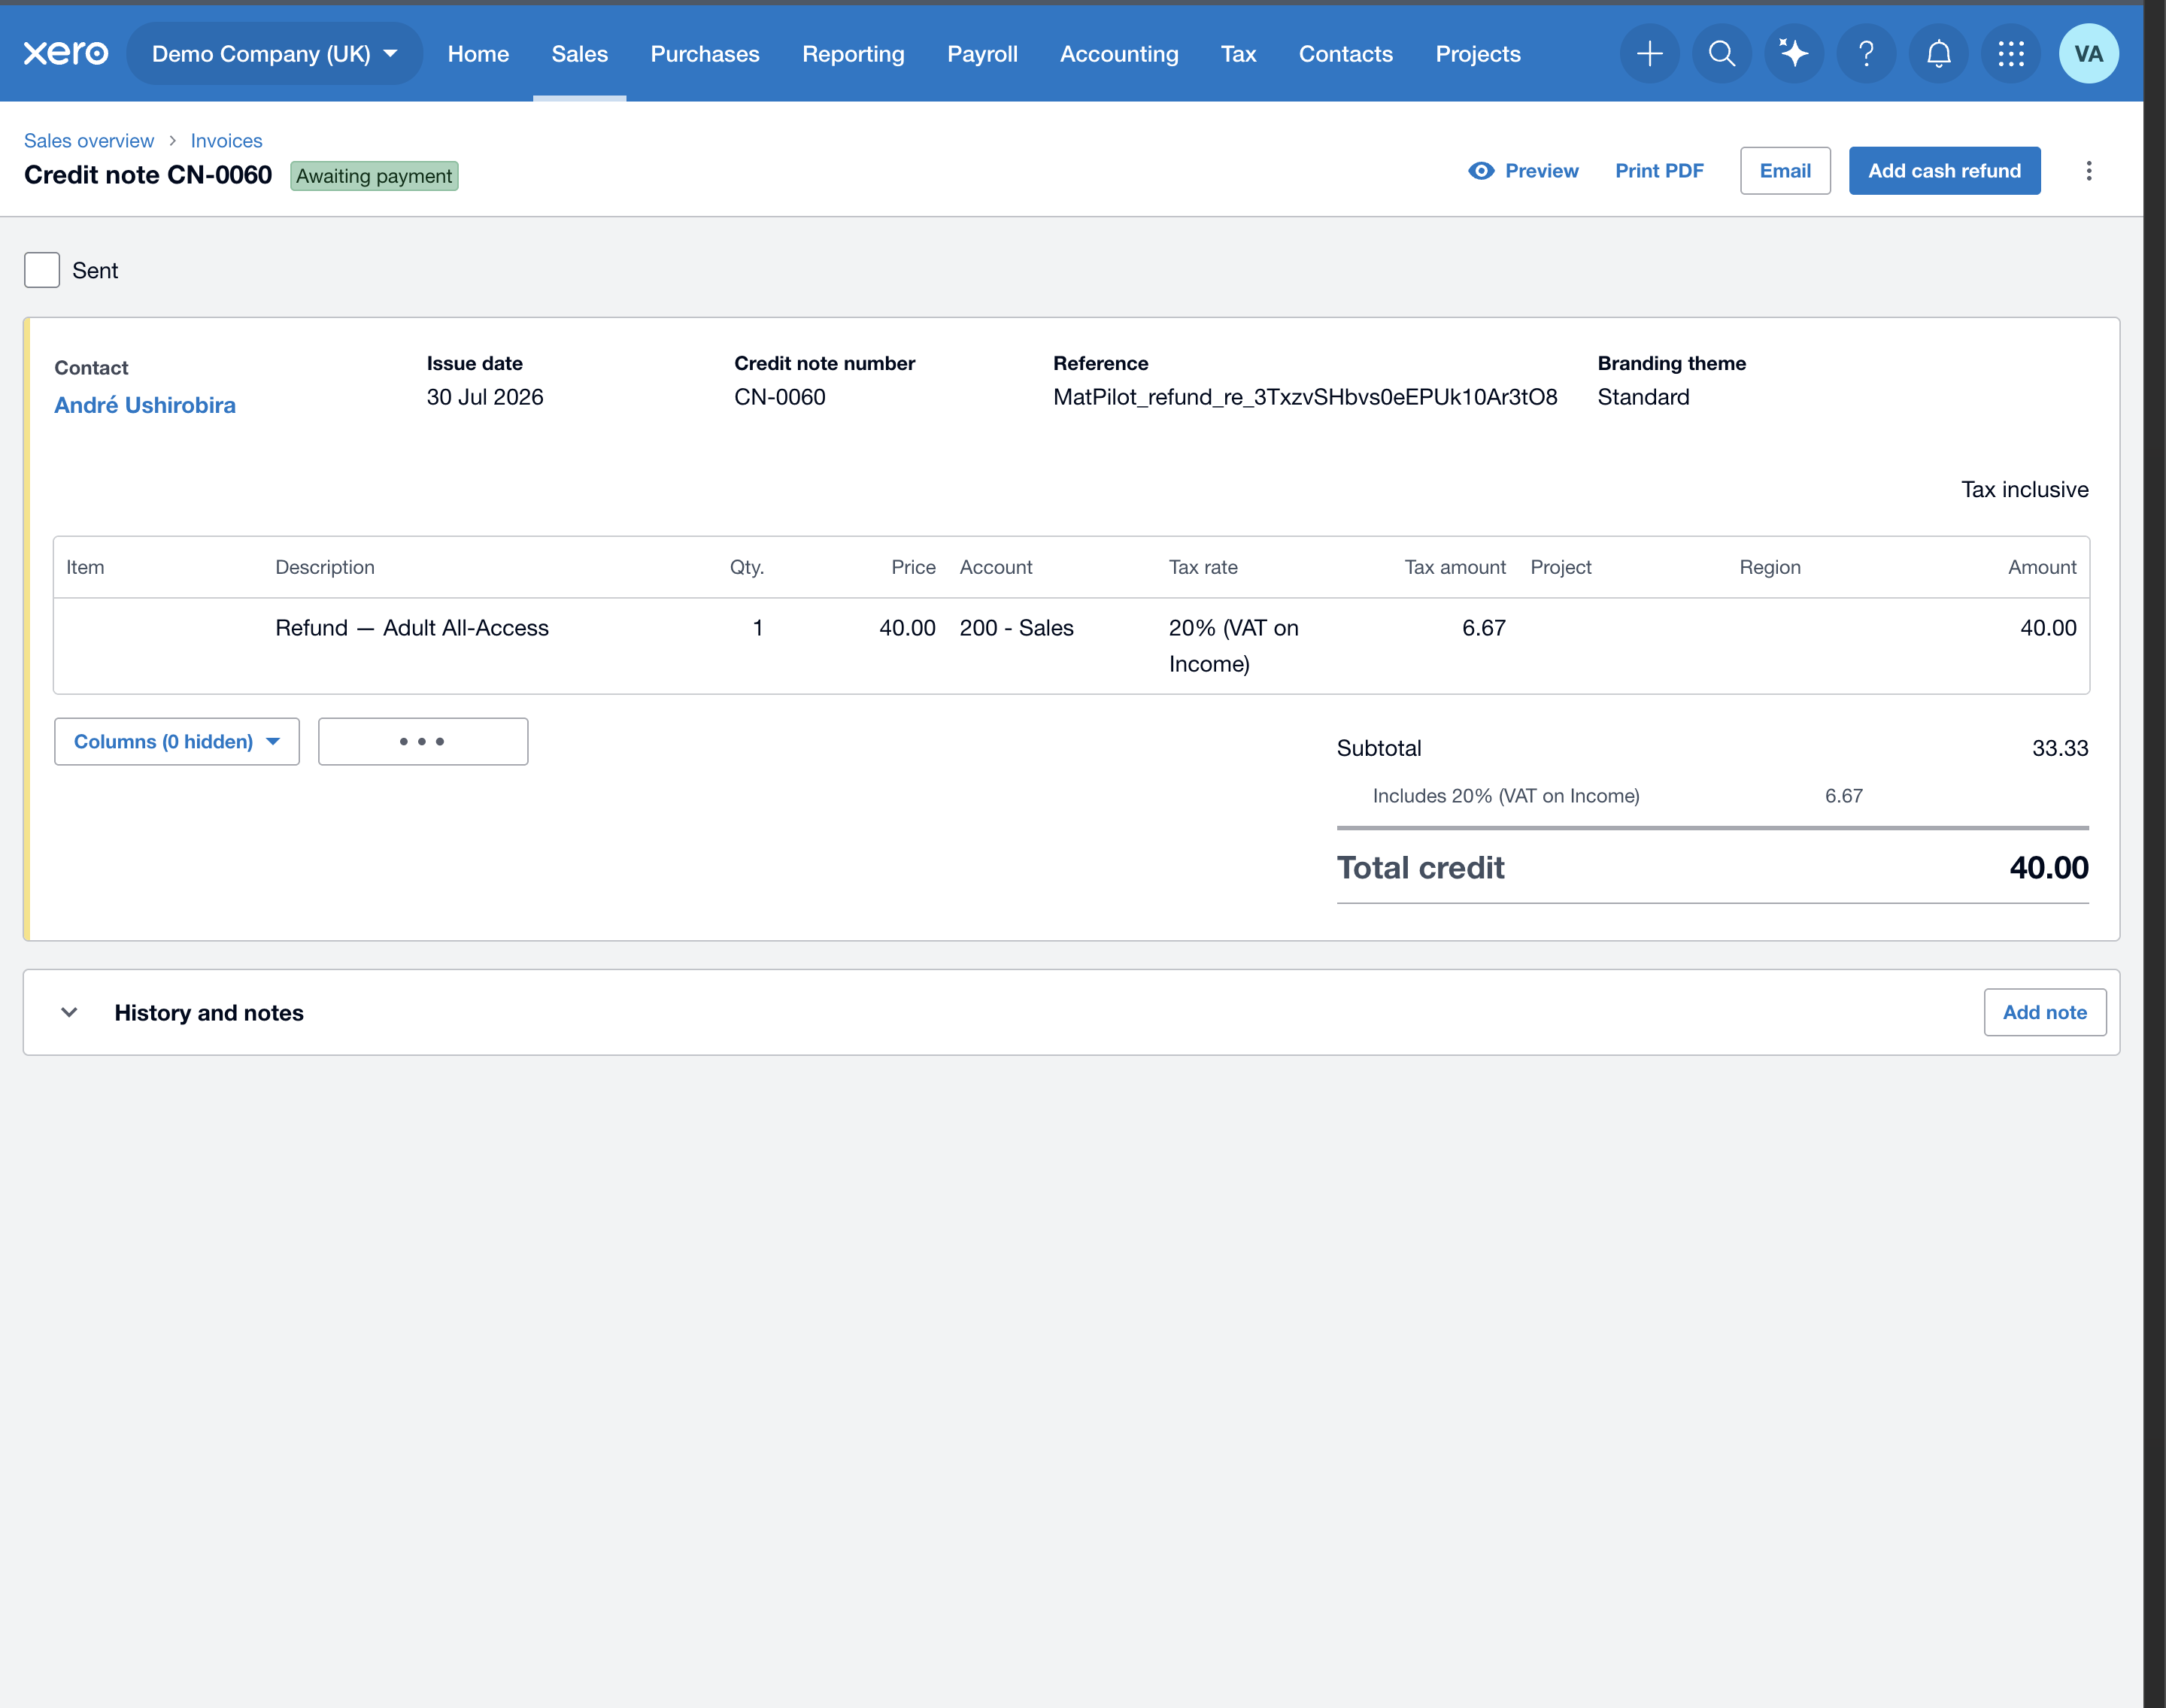Follow the Invoices breadcrumb link

(227, 140)
